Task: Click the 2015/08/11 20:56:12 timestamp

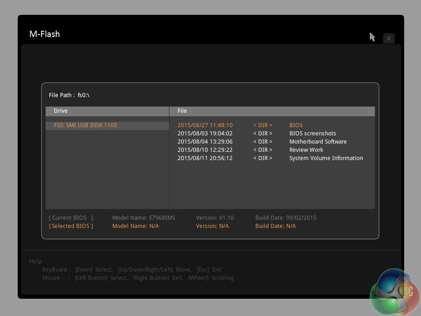Action: [x=205, y=158]
